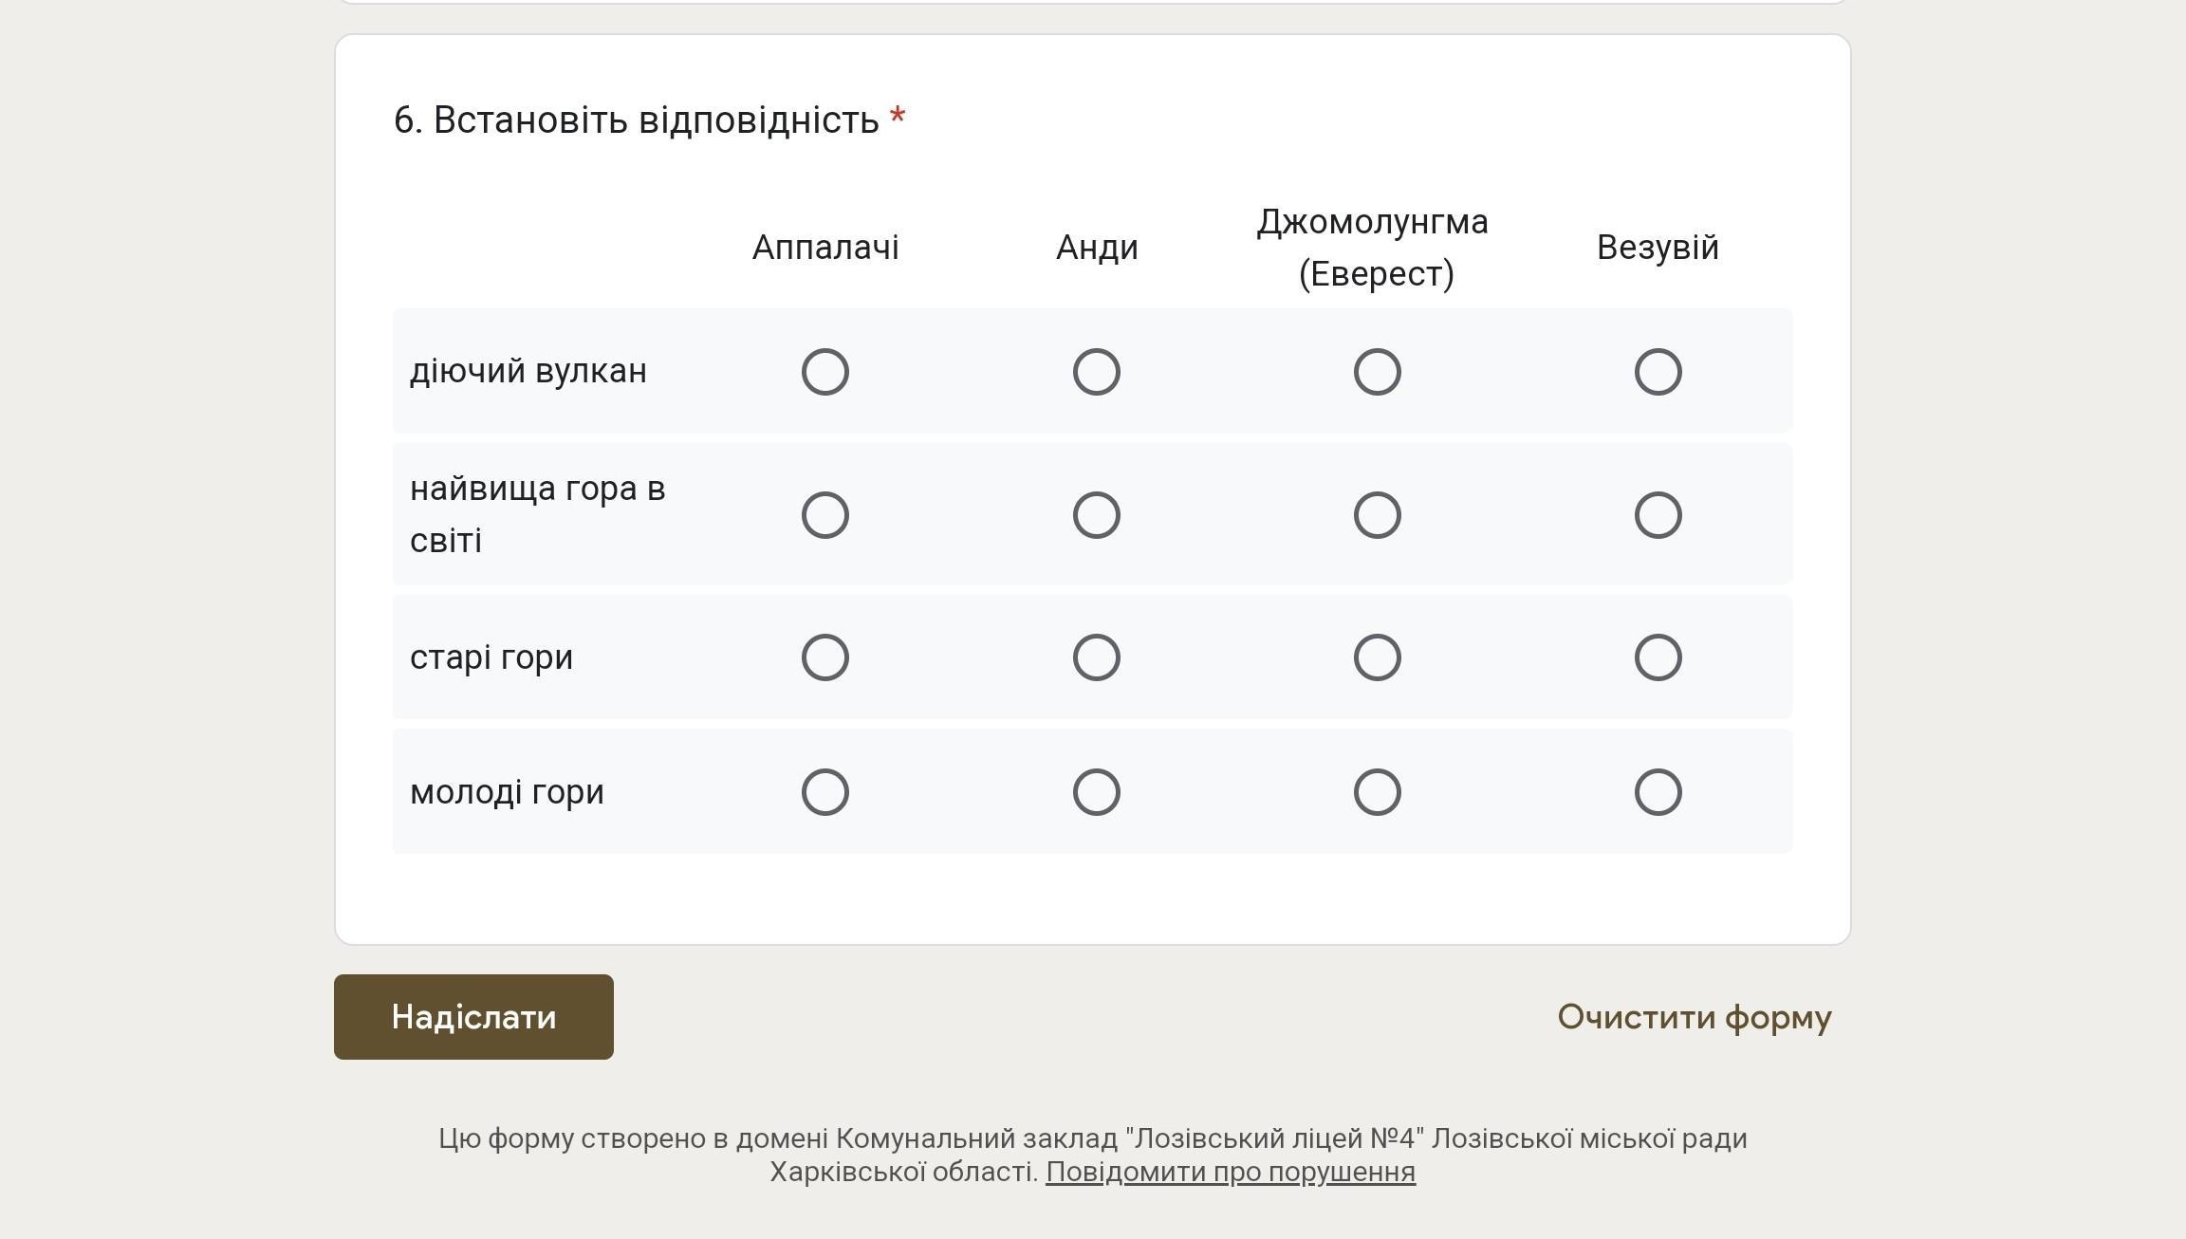Screen dimensions: 2186x1239
Task: Open Повідомити про порушення link
Action: tap(1230, 1173)
